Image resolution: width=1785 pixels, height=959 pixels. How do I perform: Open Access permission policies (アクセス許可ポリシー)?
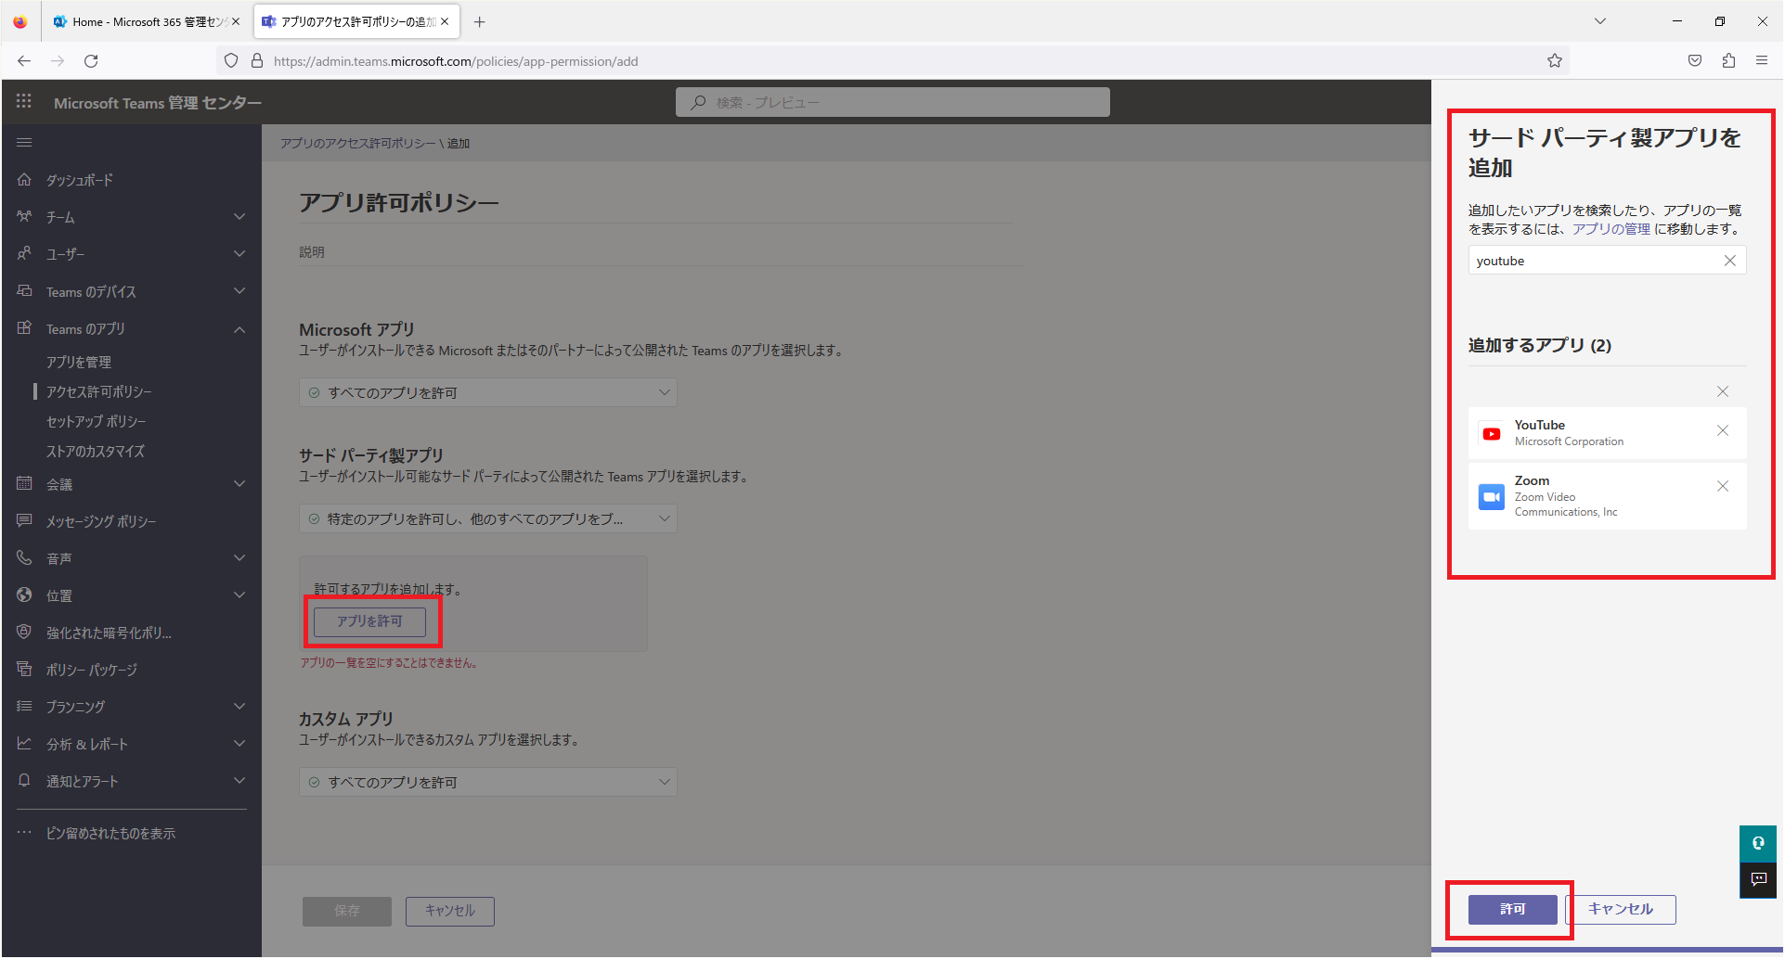[99, 391]
